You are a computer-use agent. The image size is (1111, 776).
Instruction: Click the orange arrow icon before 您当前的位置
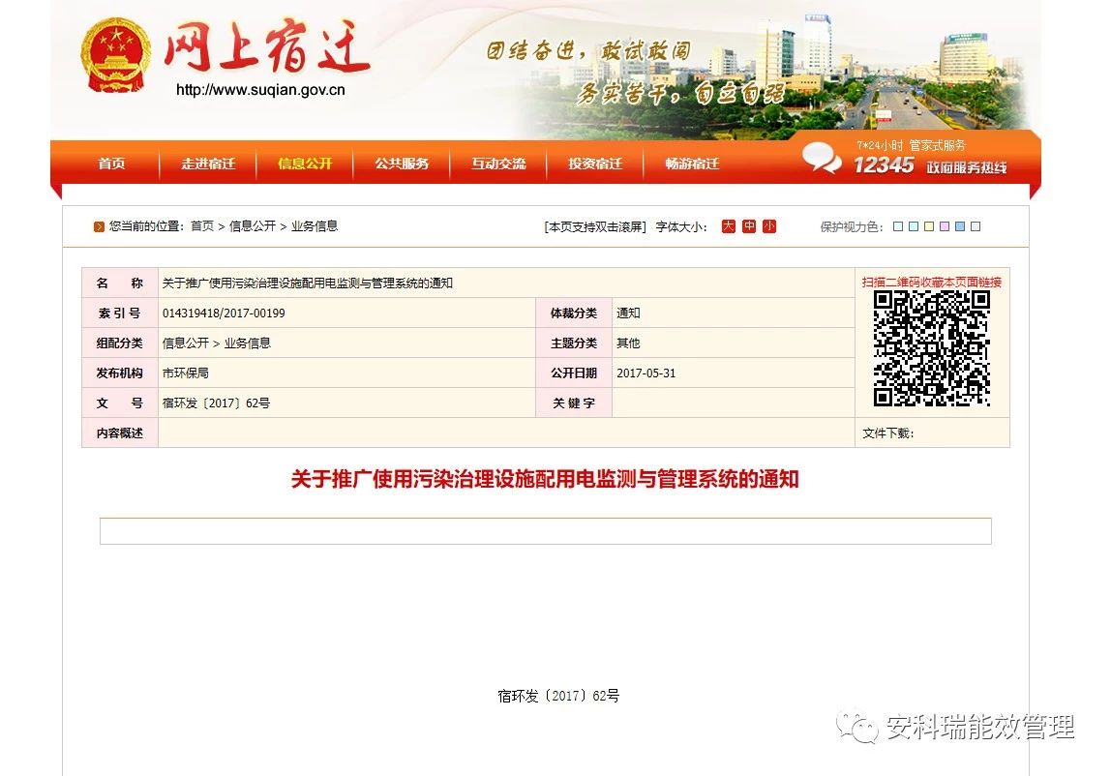99,226
